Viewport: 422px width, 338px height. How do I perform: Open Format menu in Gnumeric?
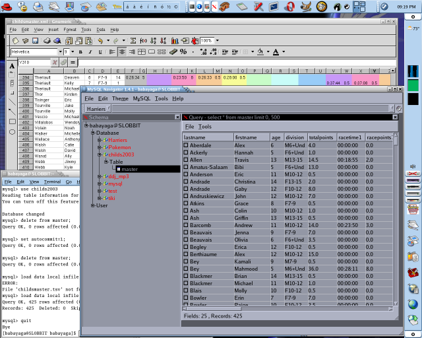click(70, 30)
